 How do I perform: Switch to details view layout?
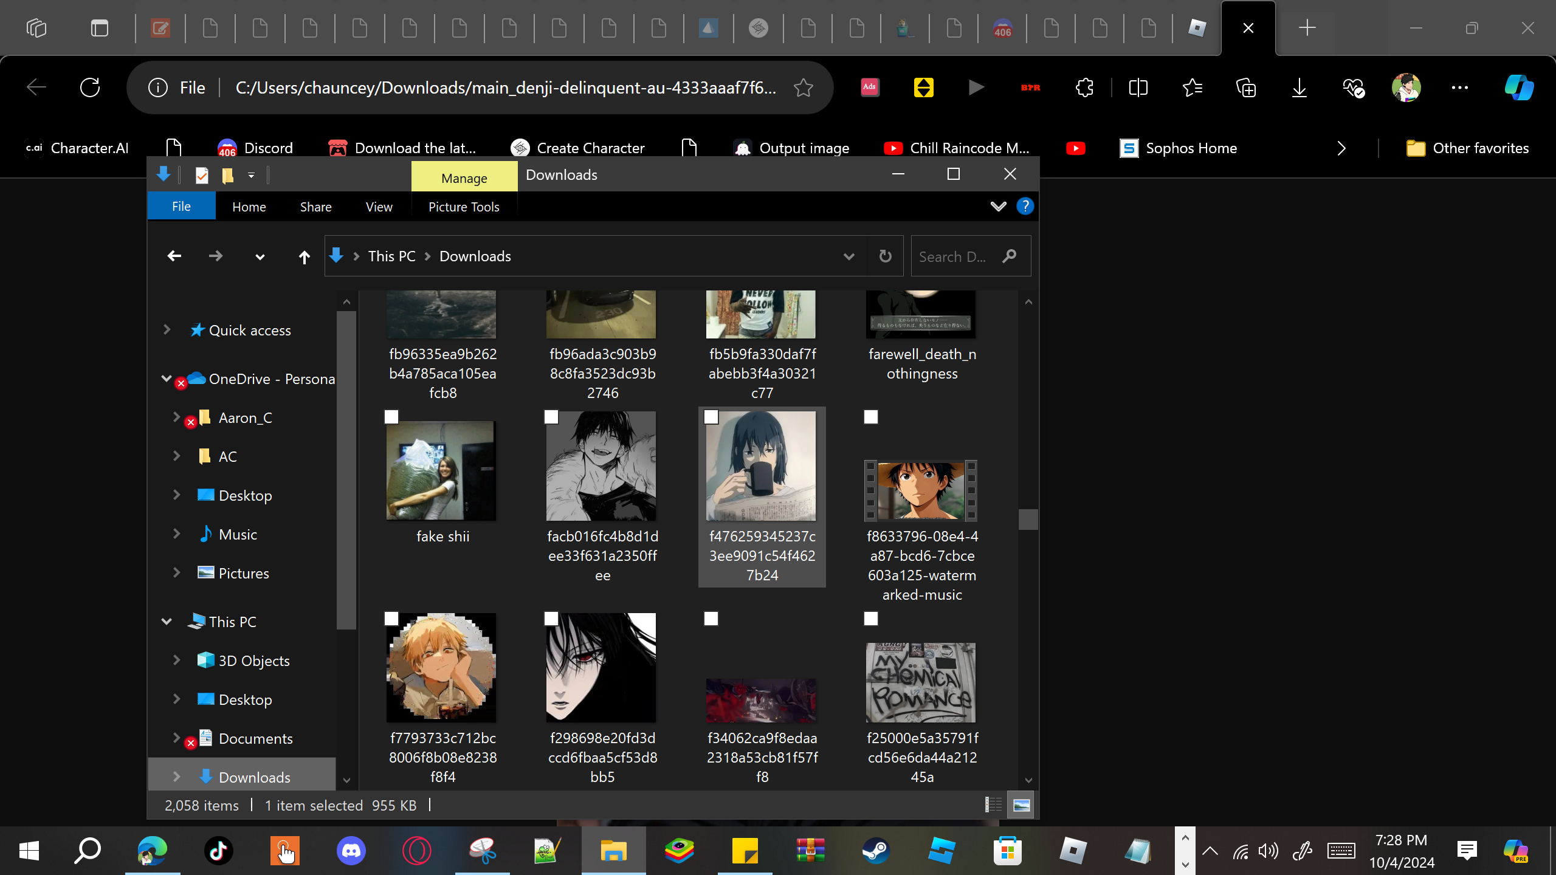pyautogui.click(x=993, y=805)
